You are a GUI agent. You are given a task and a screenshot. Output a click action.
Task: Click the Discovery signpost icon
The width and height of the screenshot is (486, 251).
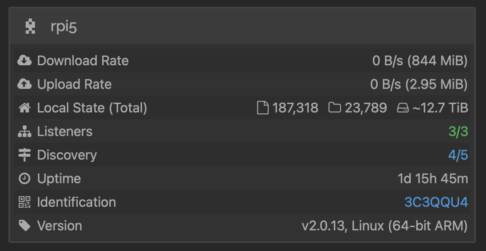point(24,155)
